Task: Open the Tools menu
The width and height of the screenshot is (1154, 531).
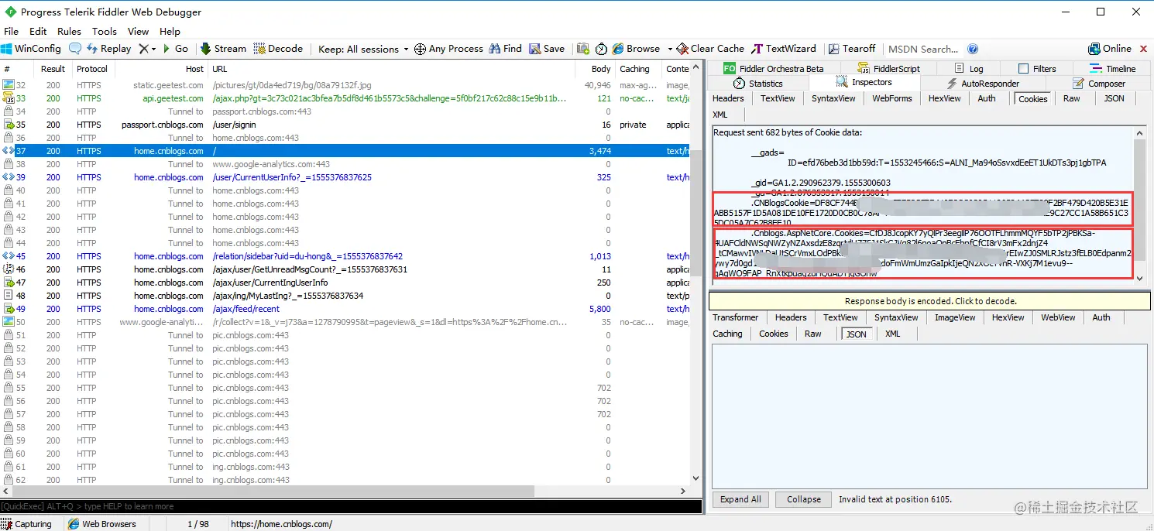Action: coord(104,32)
